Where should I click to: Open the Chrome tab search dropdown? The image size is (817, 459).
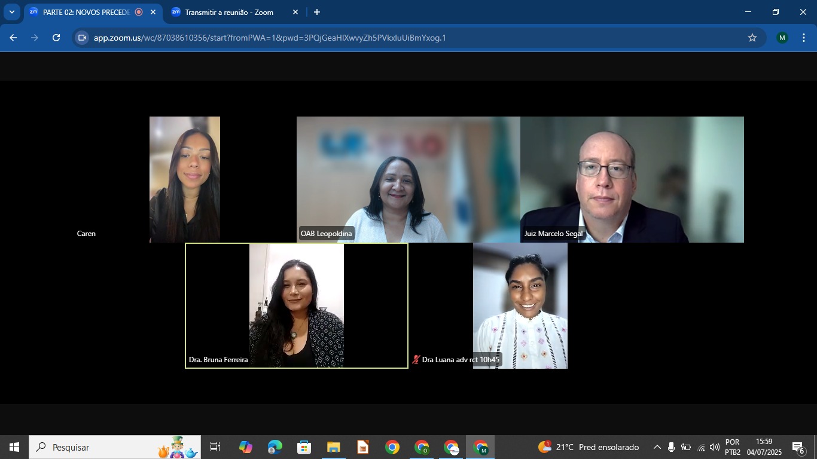tap(12, 12)
